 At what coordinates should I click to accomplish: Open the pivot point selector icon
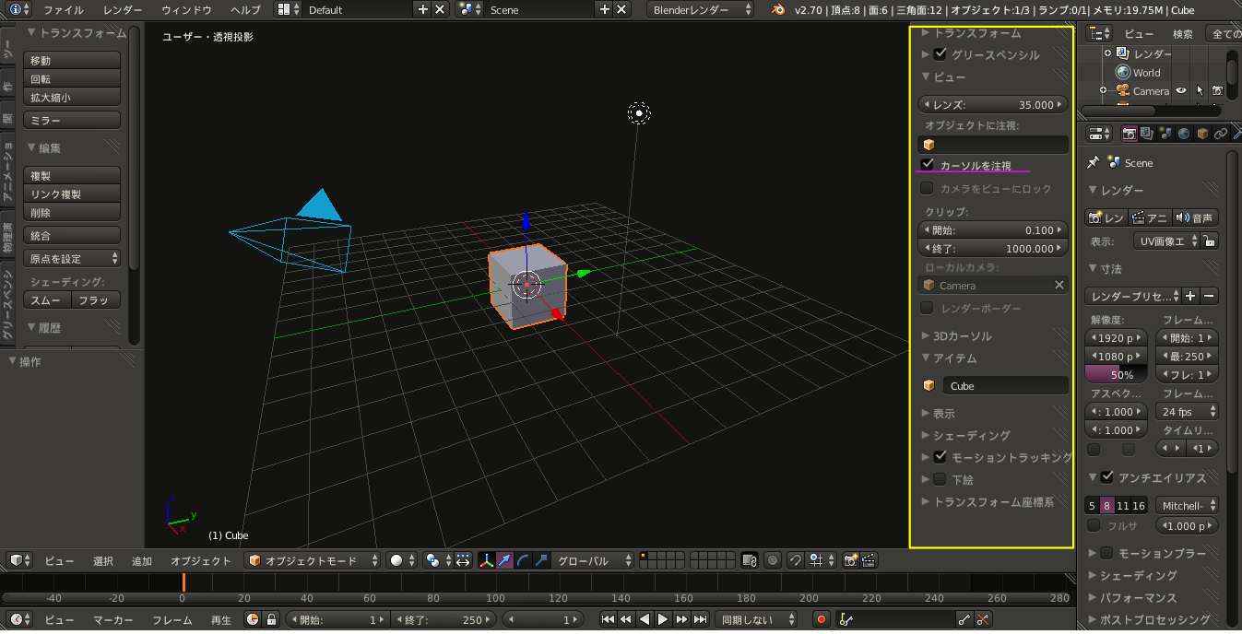coord(436,560)
